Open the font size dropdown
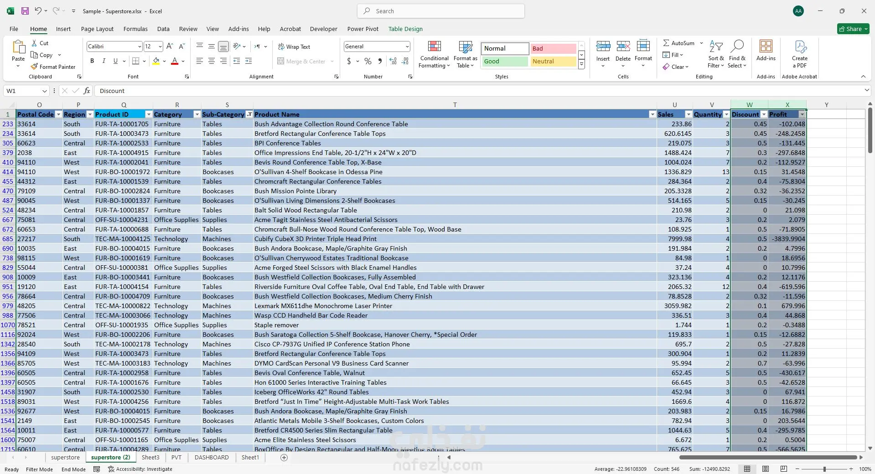The height and width of the screenshot is (474, 875). [x=160, y=46]
